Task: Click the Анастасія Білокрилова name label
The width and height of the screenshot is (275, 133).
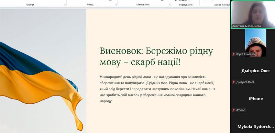Action: click(247, 26)
